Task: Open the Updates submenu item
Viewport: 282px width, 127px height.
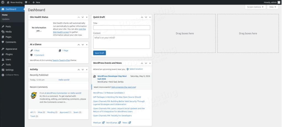Action: (x=6, y=19)
